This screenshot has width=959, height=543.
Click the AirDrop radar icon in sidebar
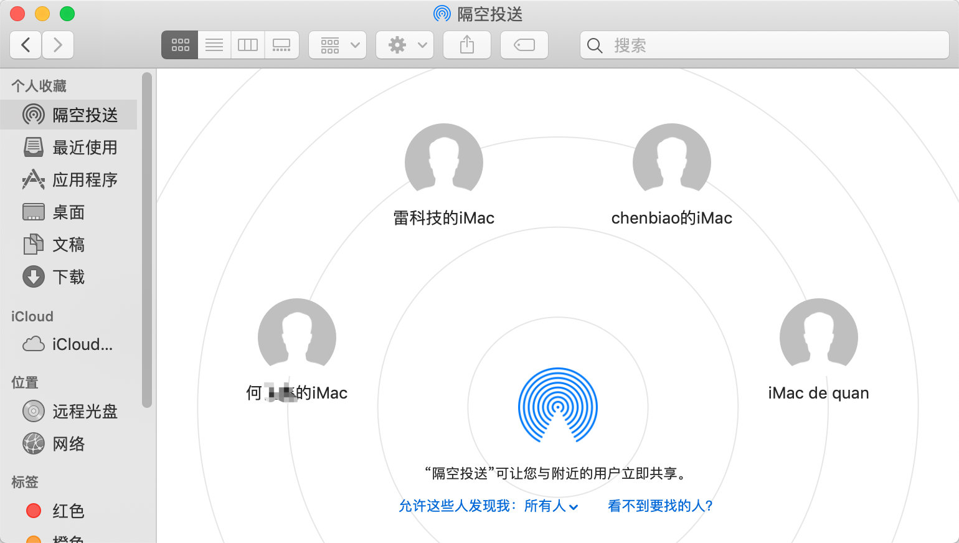[x=34, y=115]
